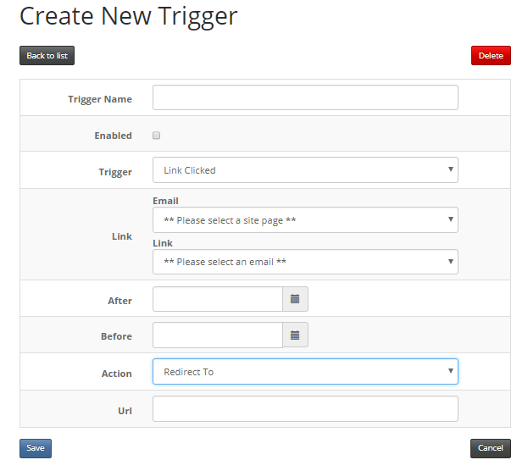528x471 pixels.
Task: Click the Back to list button
Action: coord(47,56)
